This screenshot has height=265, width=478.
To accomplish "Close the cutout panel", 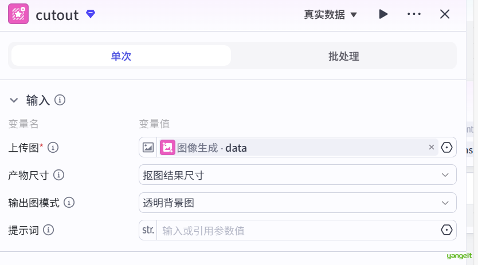I will [445, 14].
